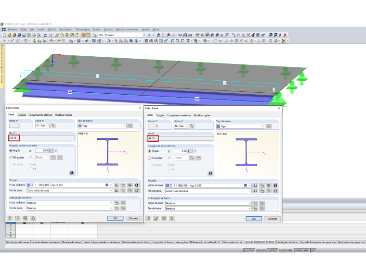This screenshot has height=274, width=366.
Task: Click help icon in left dialog footer
Action: 10,218
